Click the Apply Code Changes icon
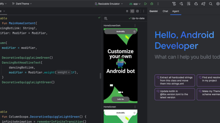Image resolution: width=220 pixels, height=123 pixels. point(181,4)
